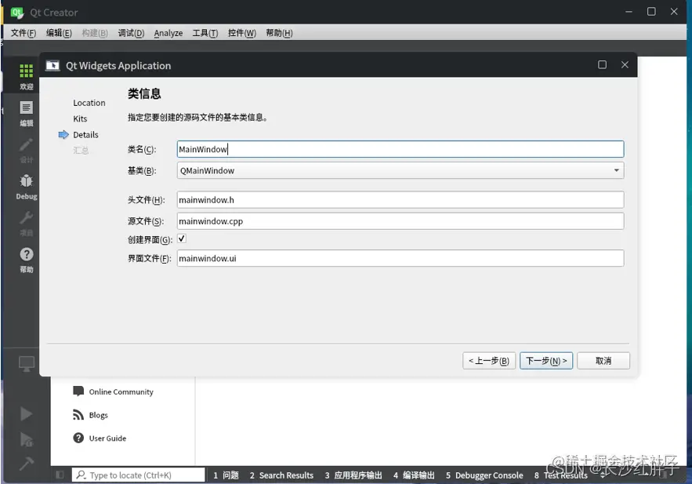
Task: Open the Tools menu (工具)
Action: [205, 33]
